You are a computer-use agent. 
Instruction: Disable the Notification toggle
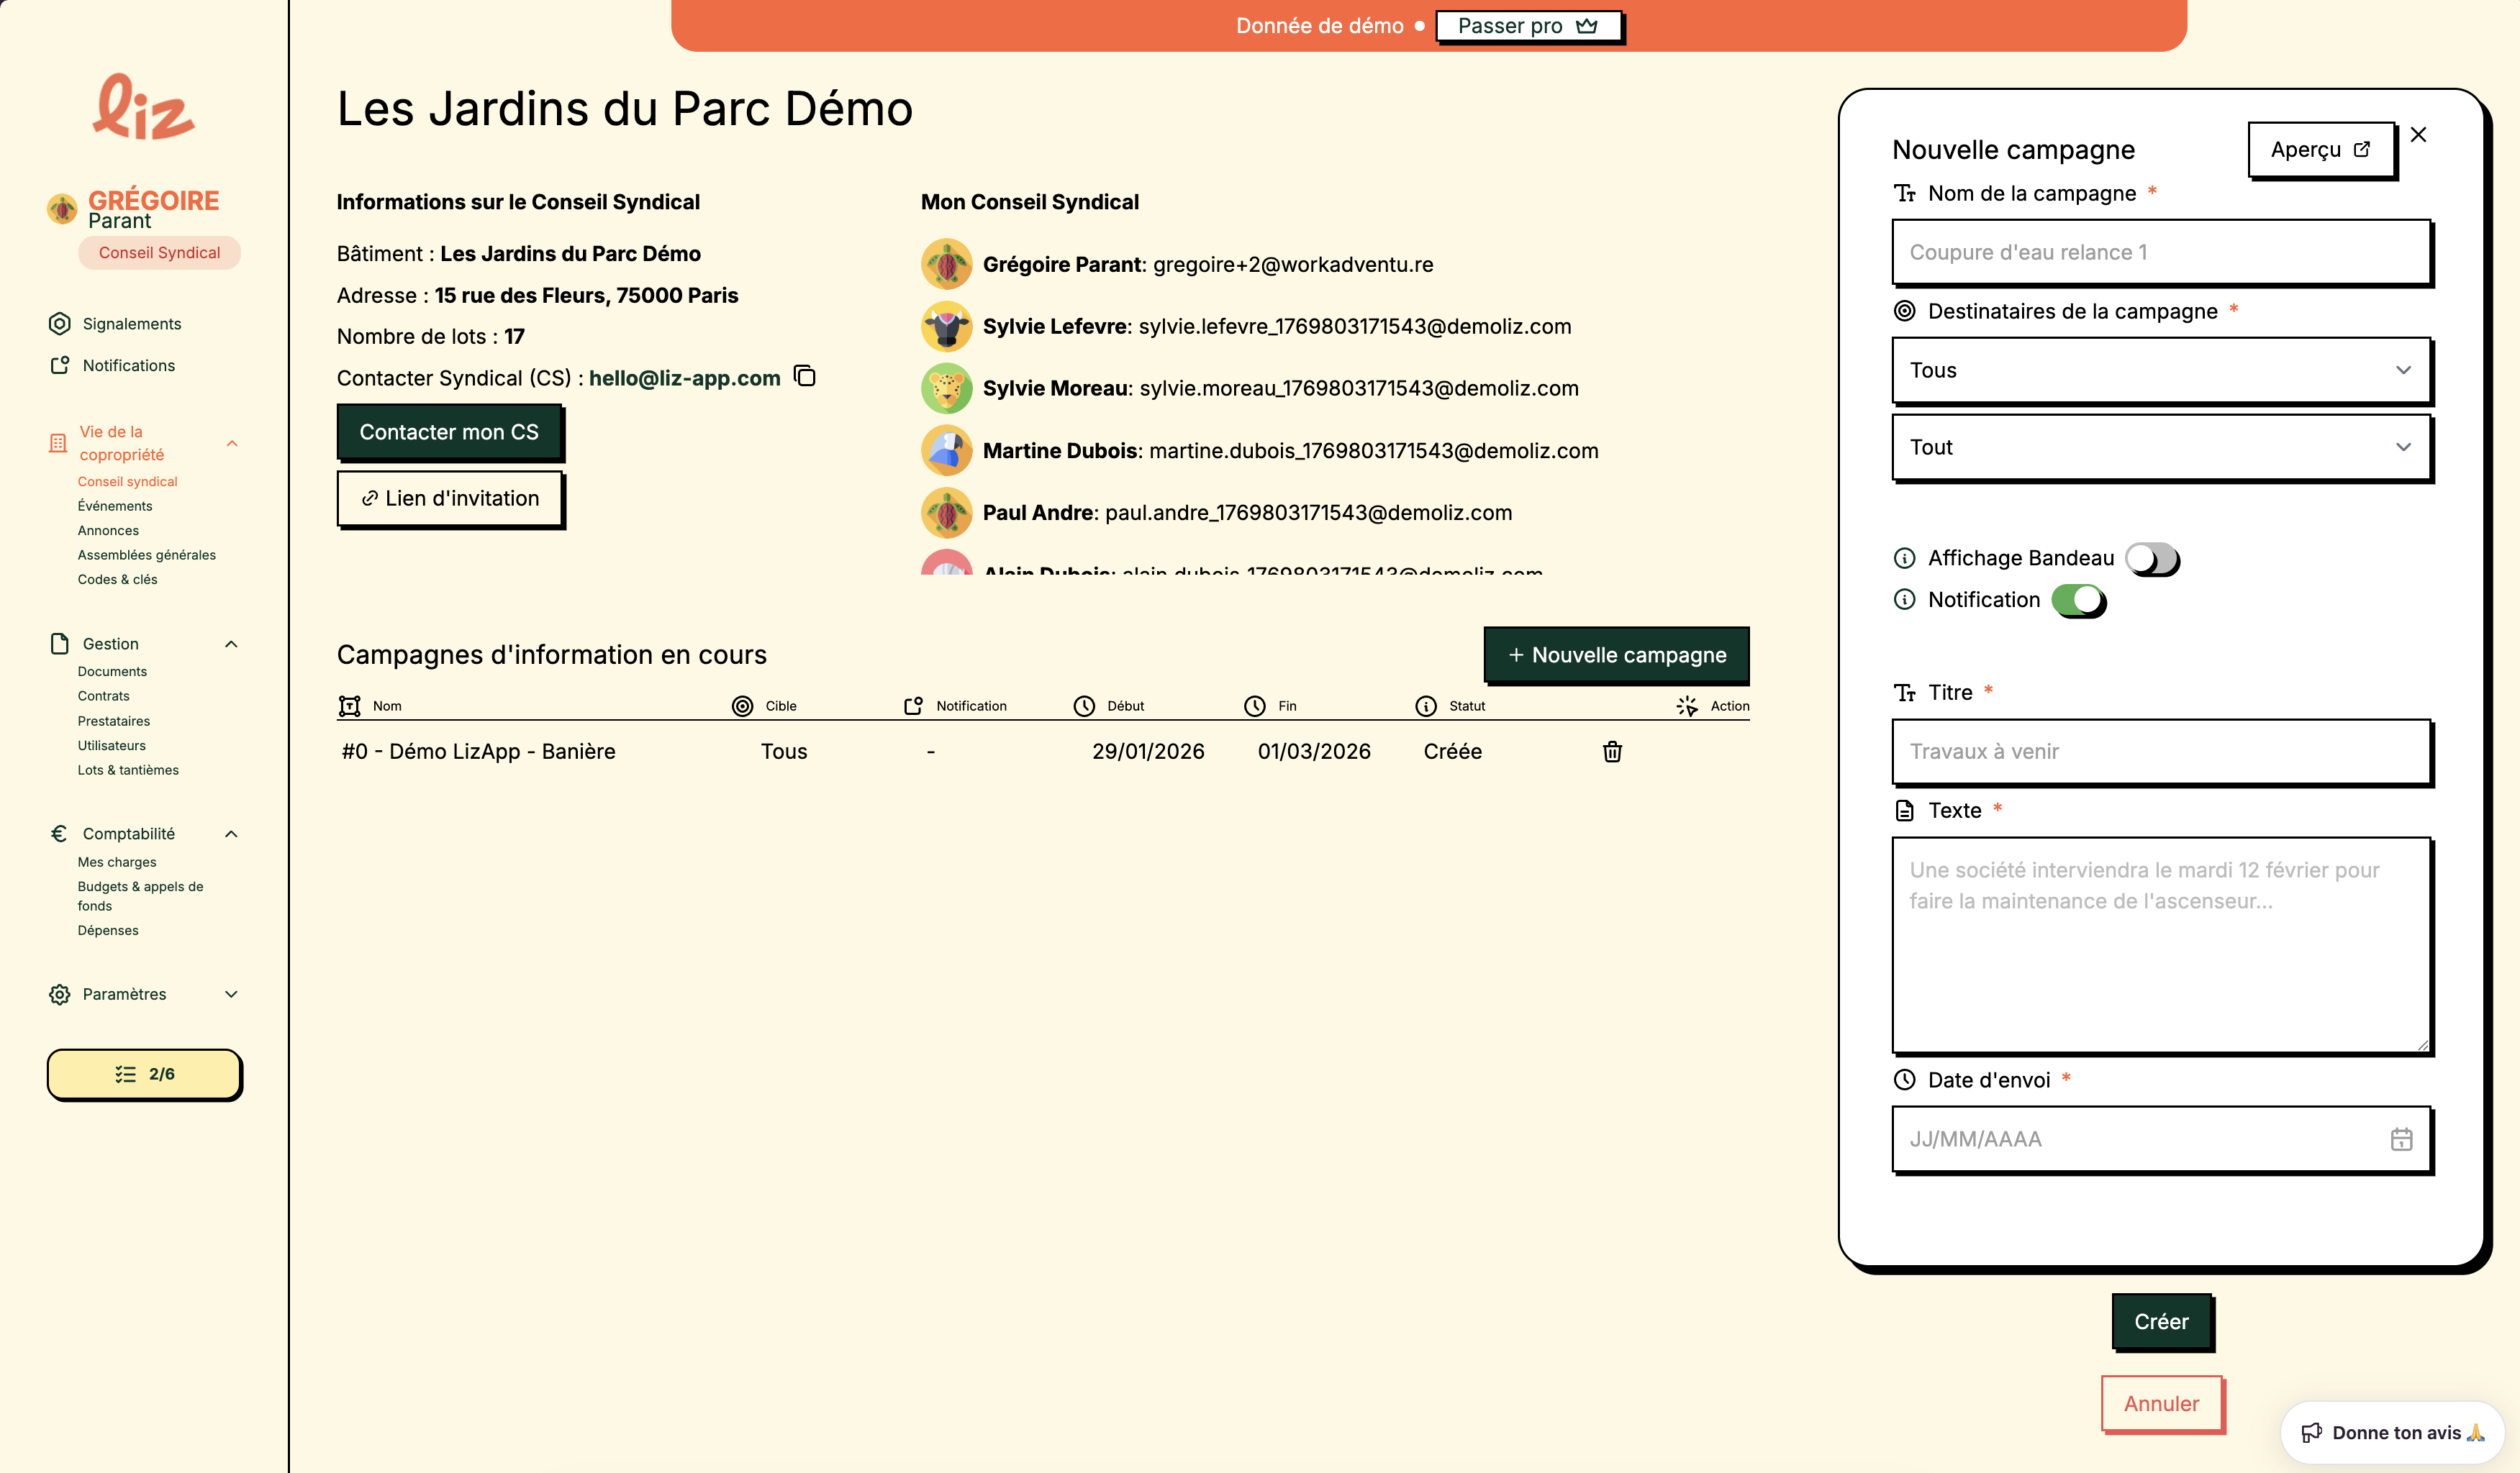2078,601
